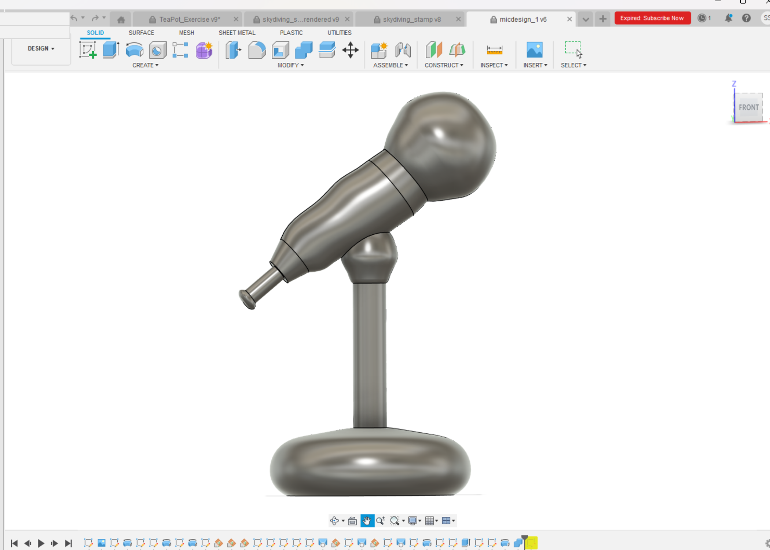Image resolution: width=770 pixels, height=550 pixels.
Task: Click the FRONT face of ViewCube
Action: (748, 107)
